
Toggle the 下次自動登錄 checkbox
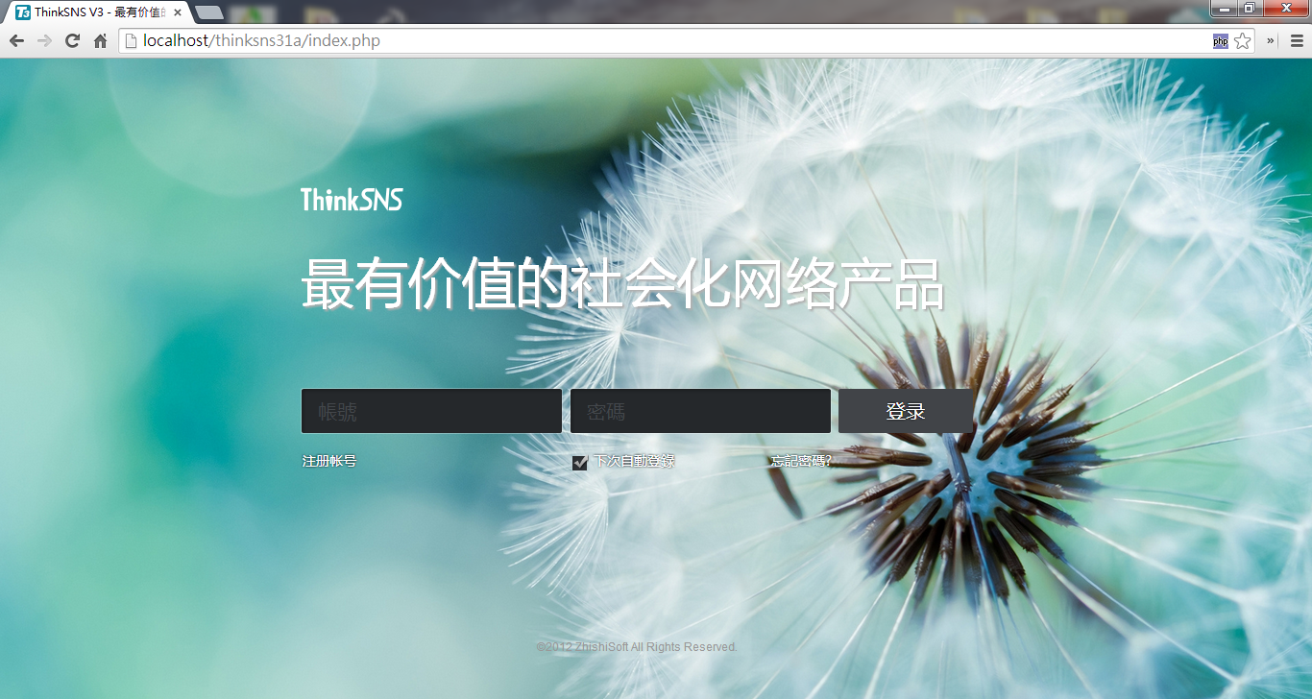(x=580, y=463)
